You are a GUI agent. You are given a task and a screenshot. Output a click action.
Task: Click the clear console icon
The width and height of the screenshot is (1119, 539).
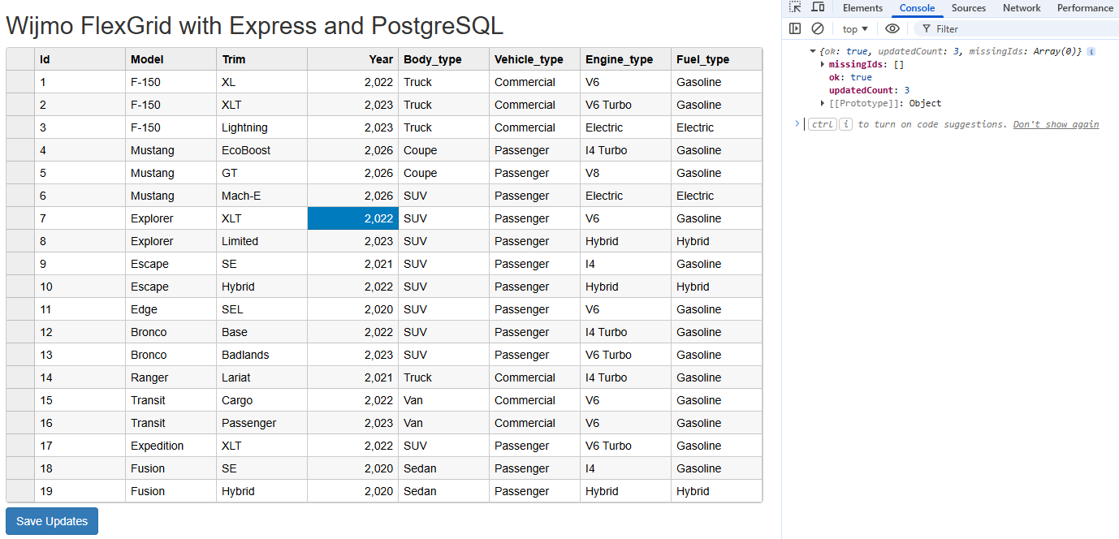coord(818,28)
